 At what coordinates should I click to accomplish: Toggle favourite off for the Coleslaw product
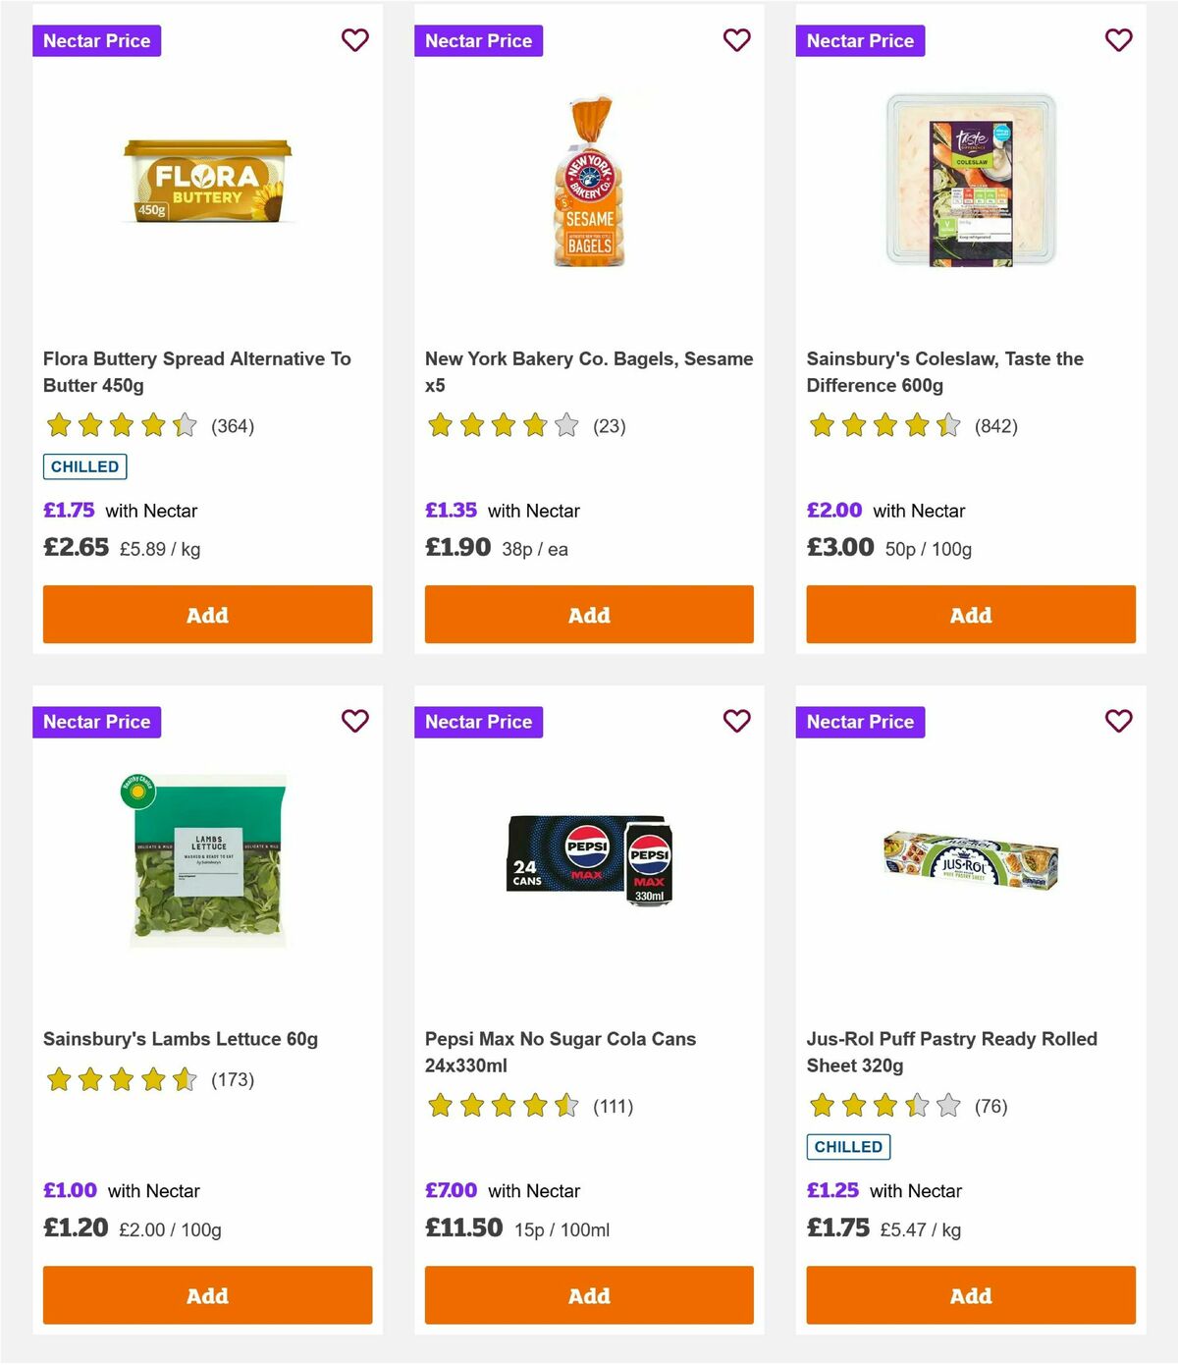(x=1118, y=40)
